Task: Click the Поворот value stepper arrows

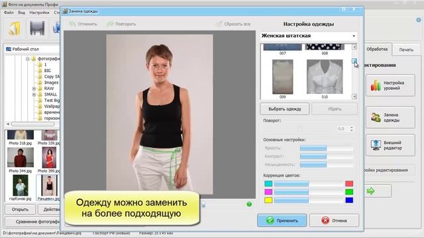Action: coord(352,129)
